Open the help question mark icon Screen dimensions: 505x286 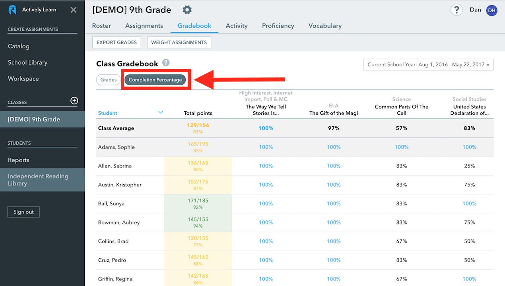pyautogui.click(x=456, y=10)
